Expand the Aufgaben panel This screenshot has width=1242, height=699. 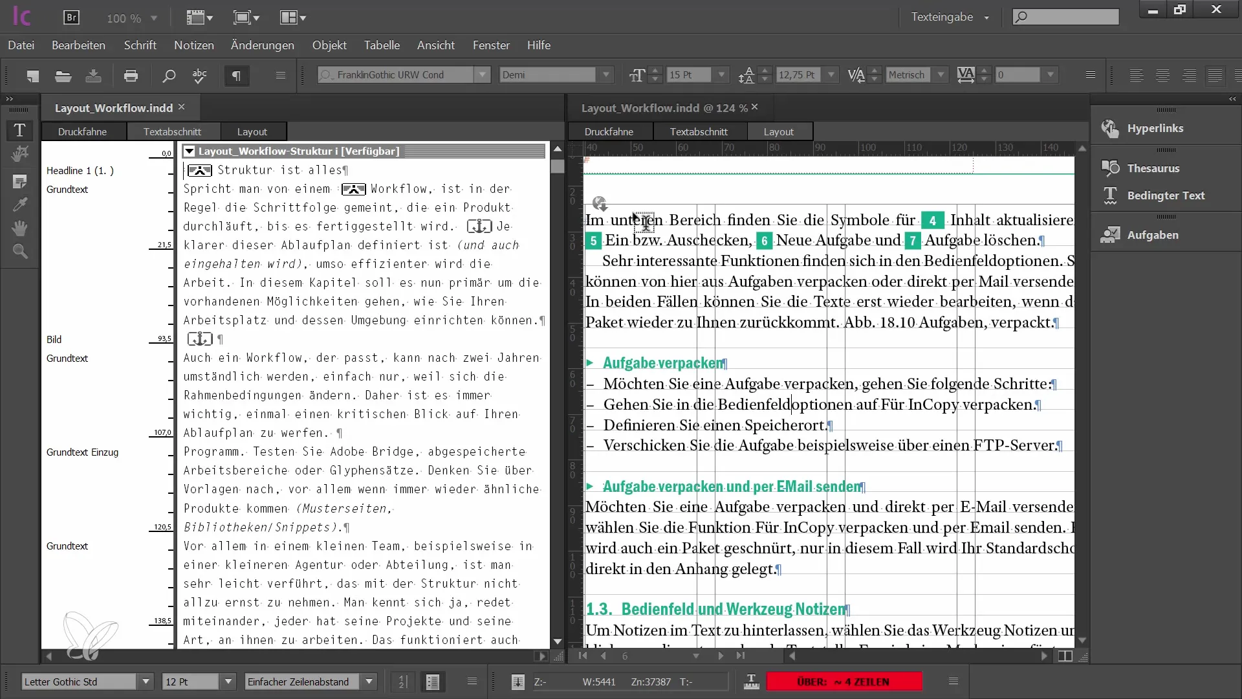[1153, 234]
